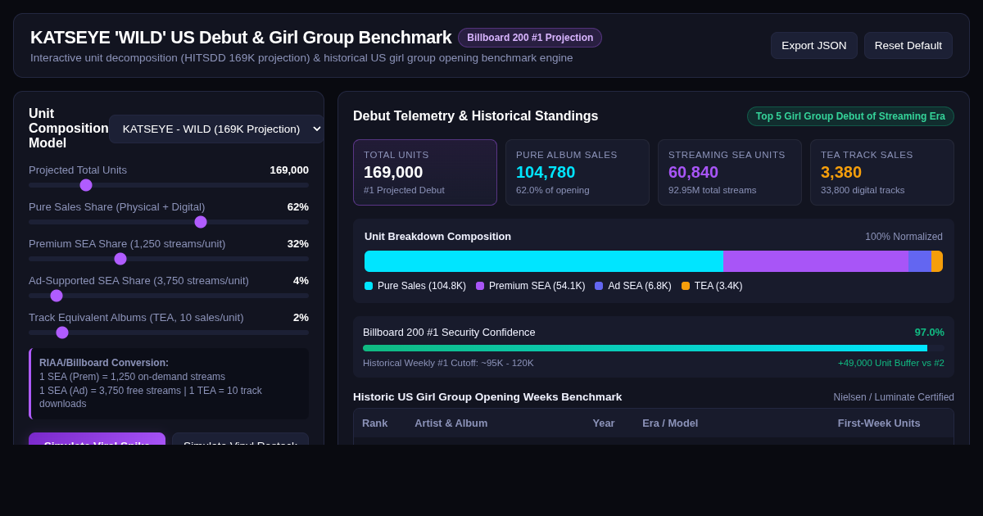Click the #1 Projected Debut text
This screenshot has width=983, height=516.
(x=404, y=190)
